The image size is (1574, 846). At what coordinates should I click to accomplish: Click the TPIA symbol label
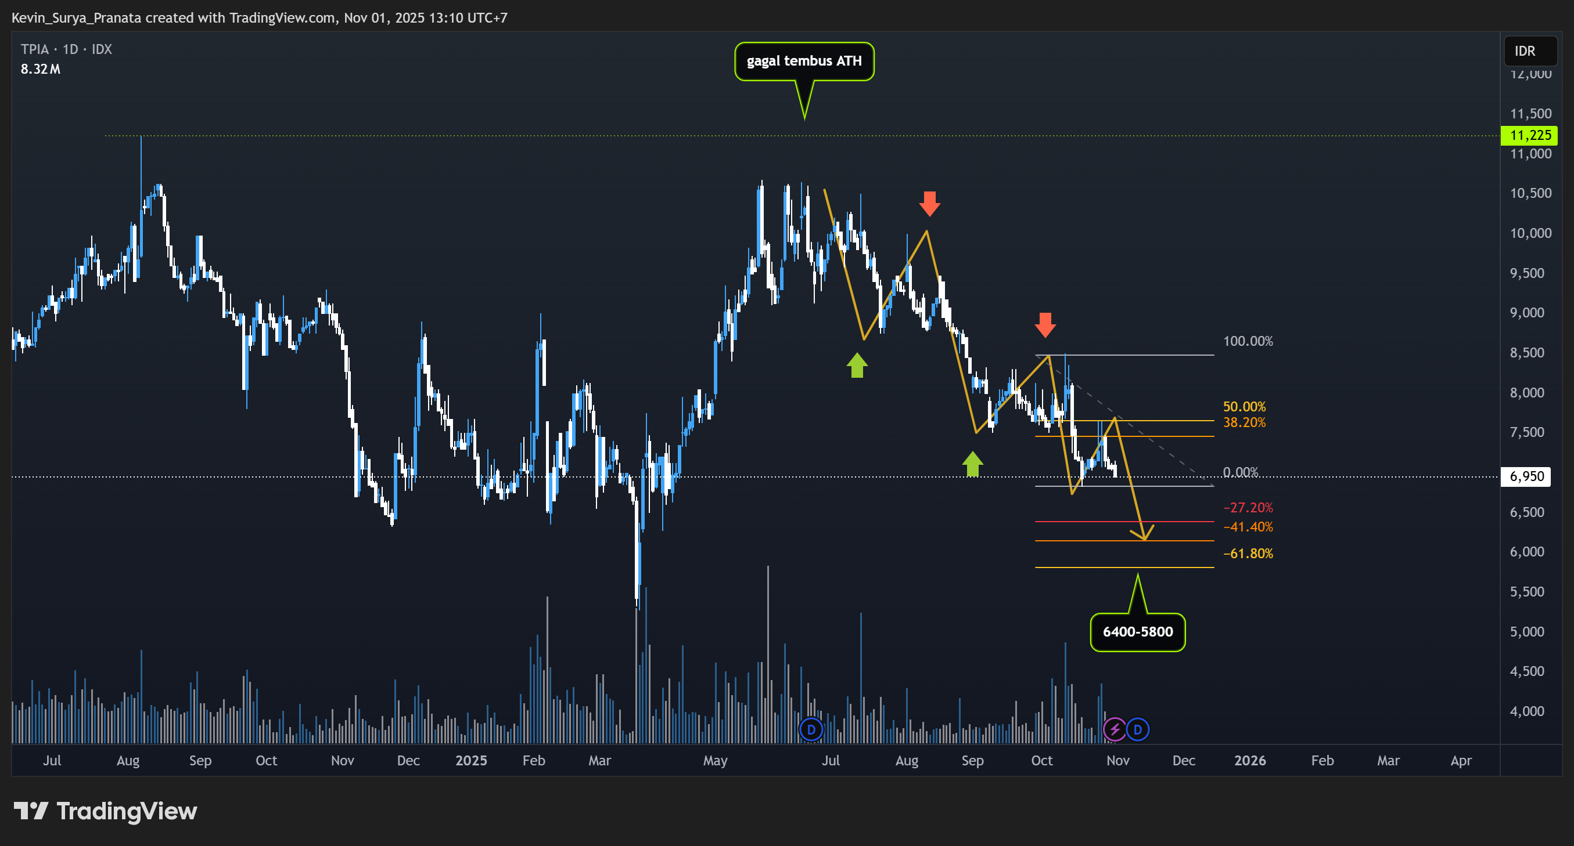[x=34, y=49]
